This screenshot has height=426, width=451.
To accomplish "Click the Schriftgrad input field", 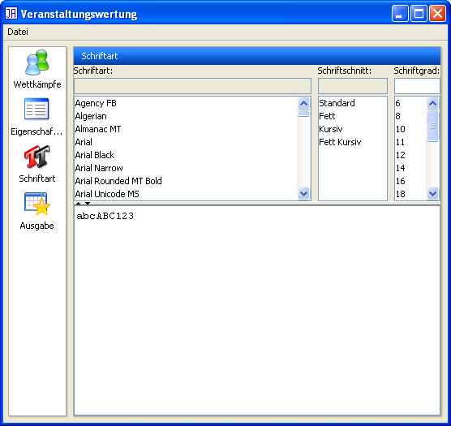I will pos(417,86).
